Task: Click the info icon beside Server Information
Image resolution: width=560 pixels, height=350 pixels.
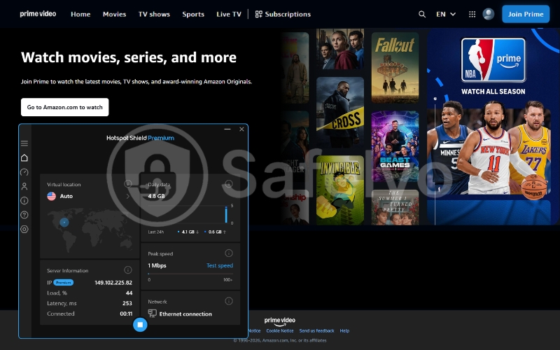Action: tap(128, 269)
